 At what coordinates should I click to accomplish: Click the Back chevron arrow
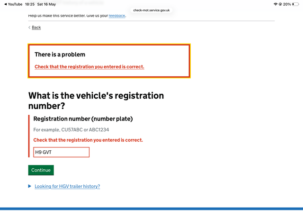tap(29, 28)
